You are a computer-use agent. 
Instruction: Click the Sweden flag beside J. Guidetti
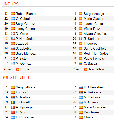(x=13, y=102)
